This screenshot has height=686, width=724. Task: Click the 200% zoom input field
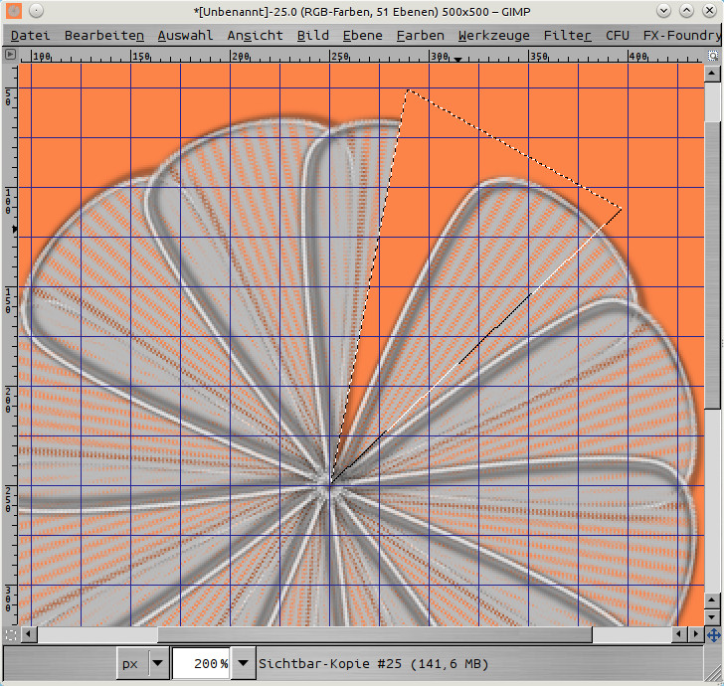pos(201,663)
